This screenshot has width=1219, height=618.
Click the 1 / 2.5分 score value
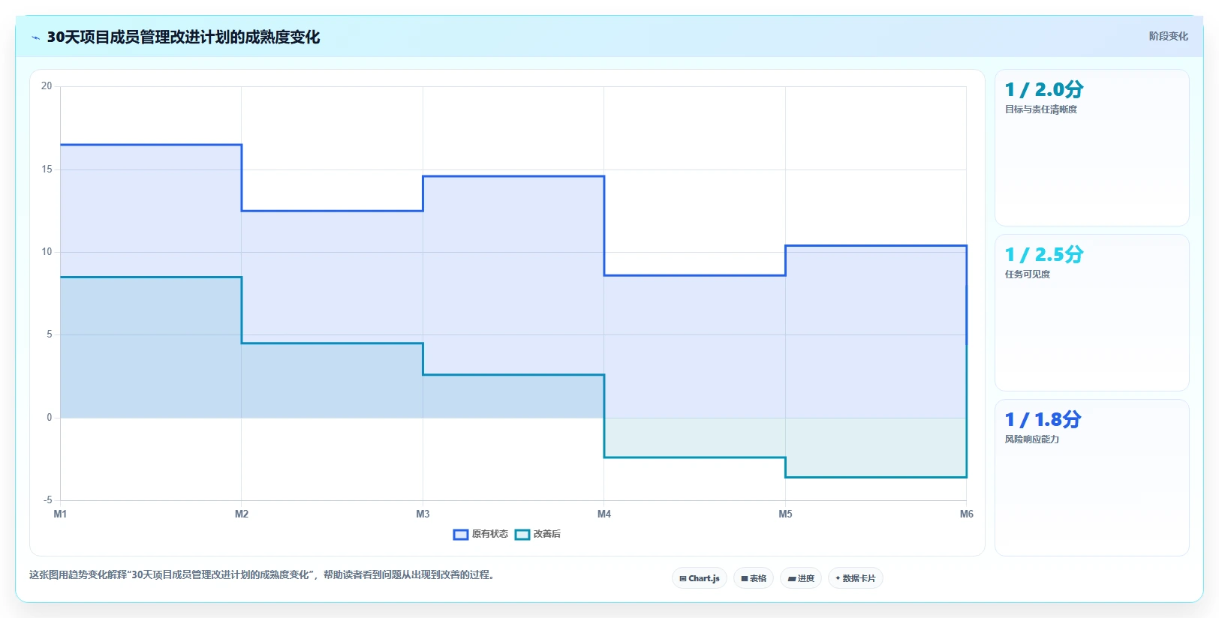click(x=1044, y=254)
